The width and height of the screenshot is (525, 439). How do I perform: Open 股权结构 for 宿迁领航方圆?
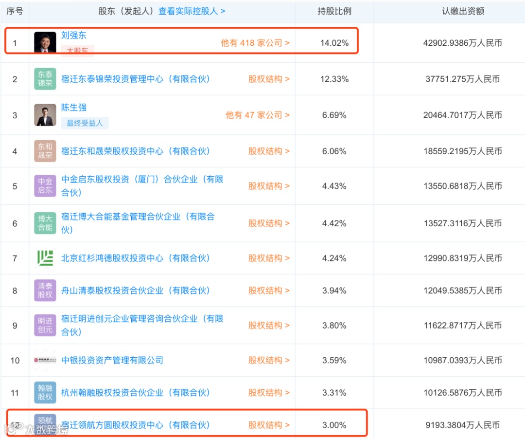pos(269,425)
